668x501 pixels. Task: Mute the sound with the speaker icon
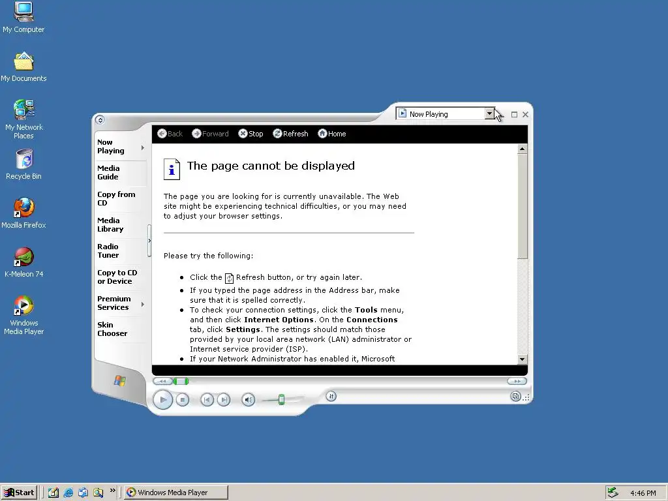249,400
